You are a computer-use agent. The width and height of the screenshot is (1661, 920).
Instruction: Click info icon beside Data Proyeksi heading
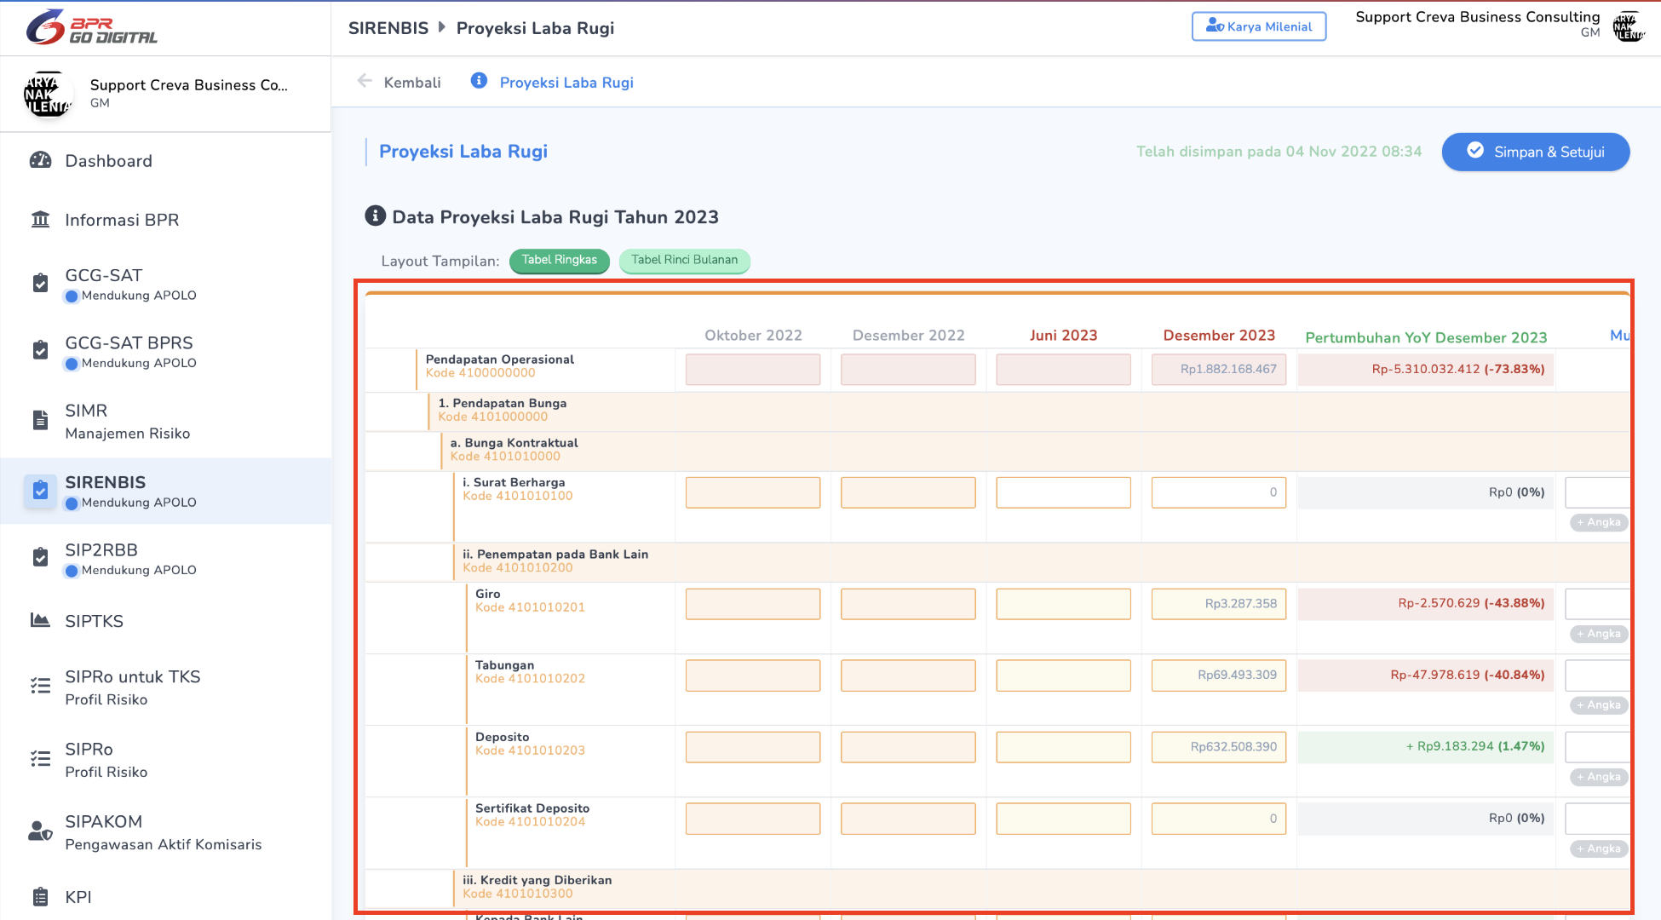(375, 216)
